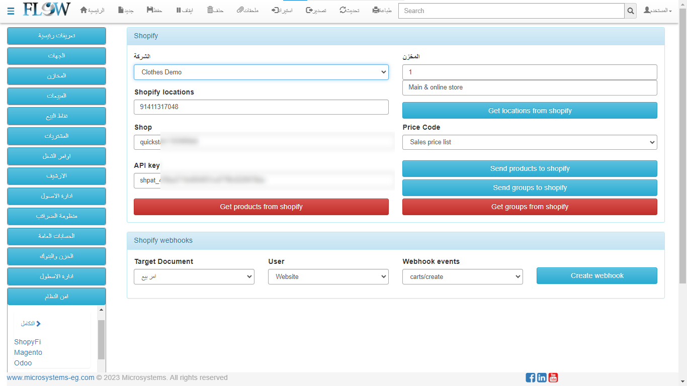Click the hamburger menu icon beside FLOW logo

point(11,11)
